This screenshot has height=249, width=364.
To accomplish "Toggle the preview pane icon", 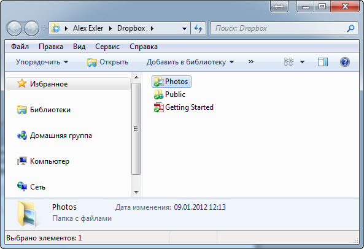I will pyautogui.click(x=323, y=62).
